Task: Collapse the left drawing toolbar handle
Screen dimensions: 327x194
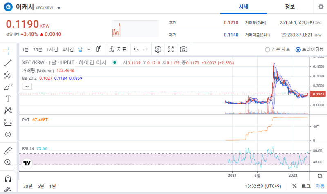Action: coord(16,169)
